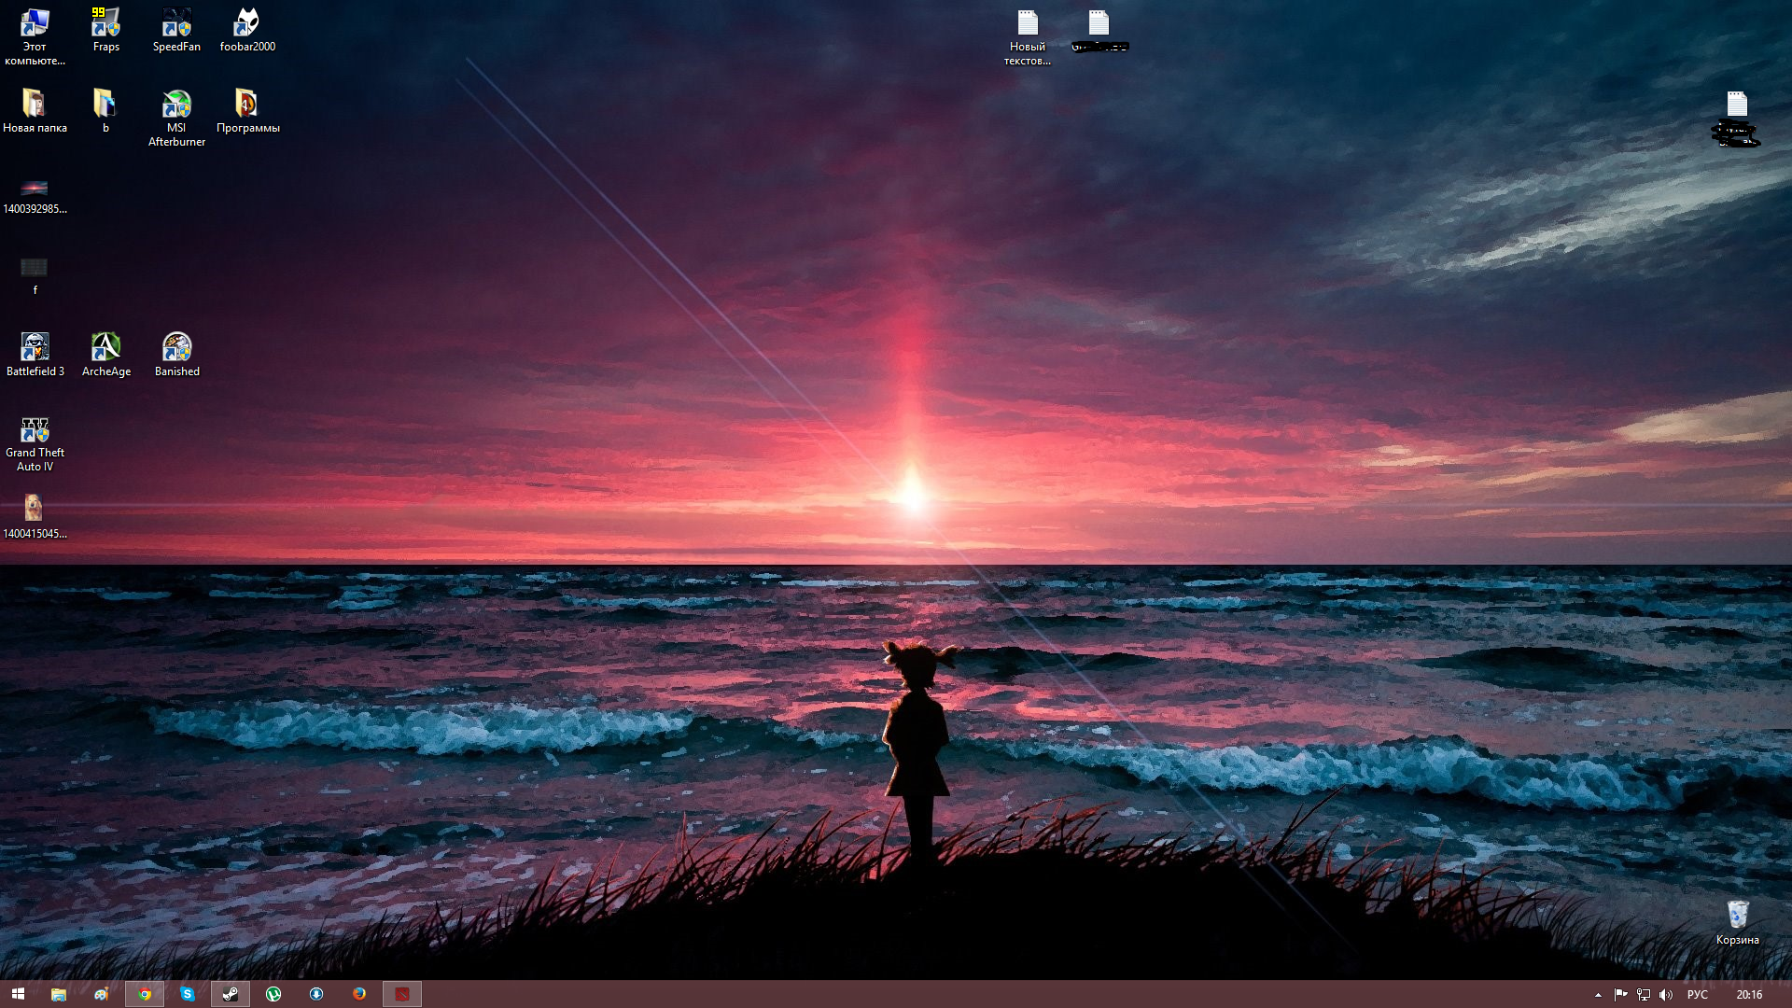Select the Новый текстов... document file
This screenshot has width=1792, height=1008.
tap(1028, 24)
